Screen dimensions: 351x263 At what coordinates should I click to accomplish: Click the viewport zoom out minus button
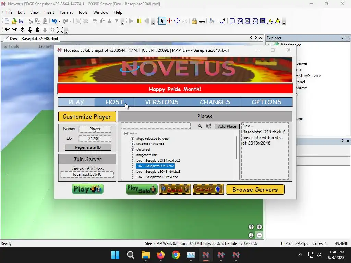pos(259,235)
